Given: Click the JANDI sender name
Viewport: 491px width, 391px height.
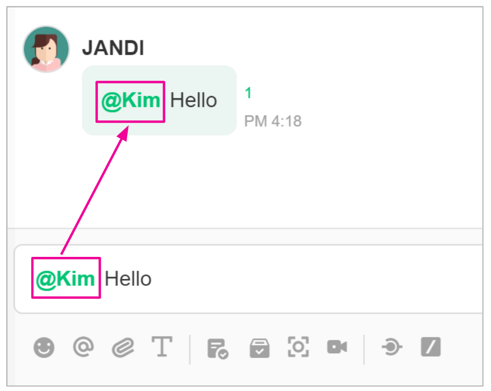Looking at the screenshot, I should coord(113,49).
